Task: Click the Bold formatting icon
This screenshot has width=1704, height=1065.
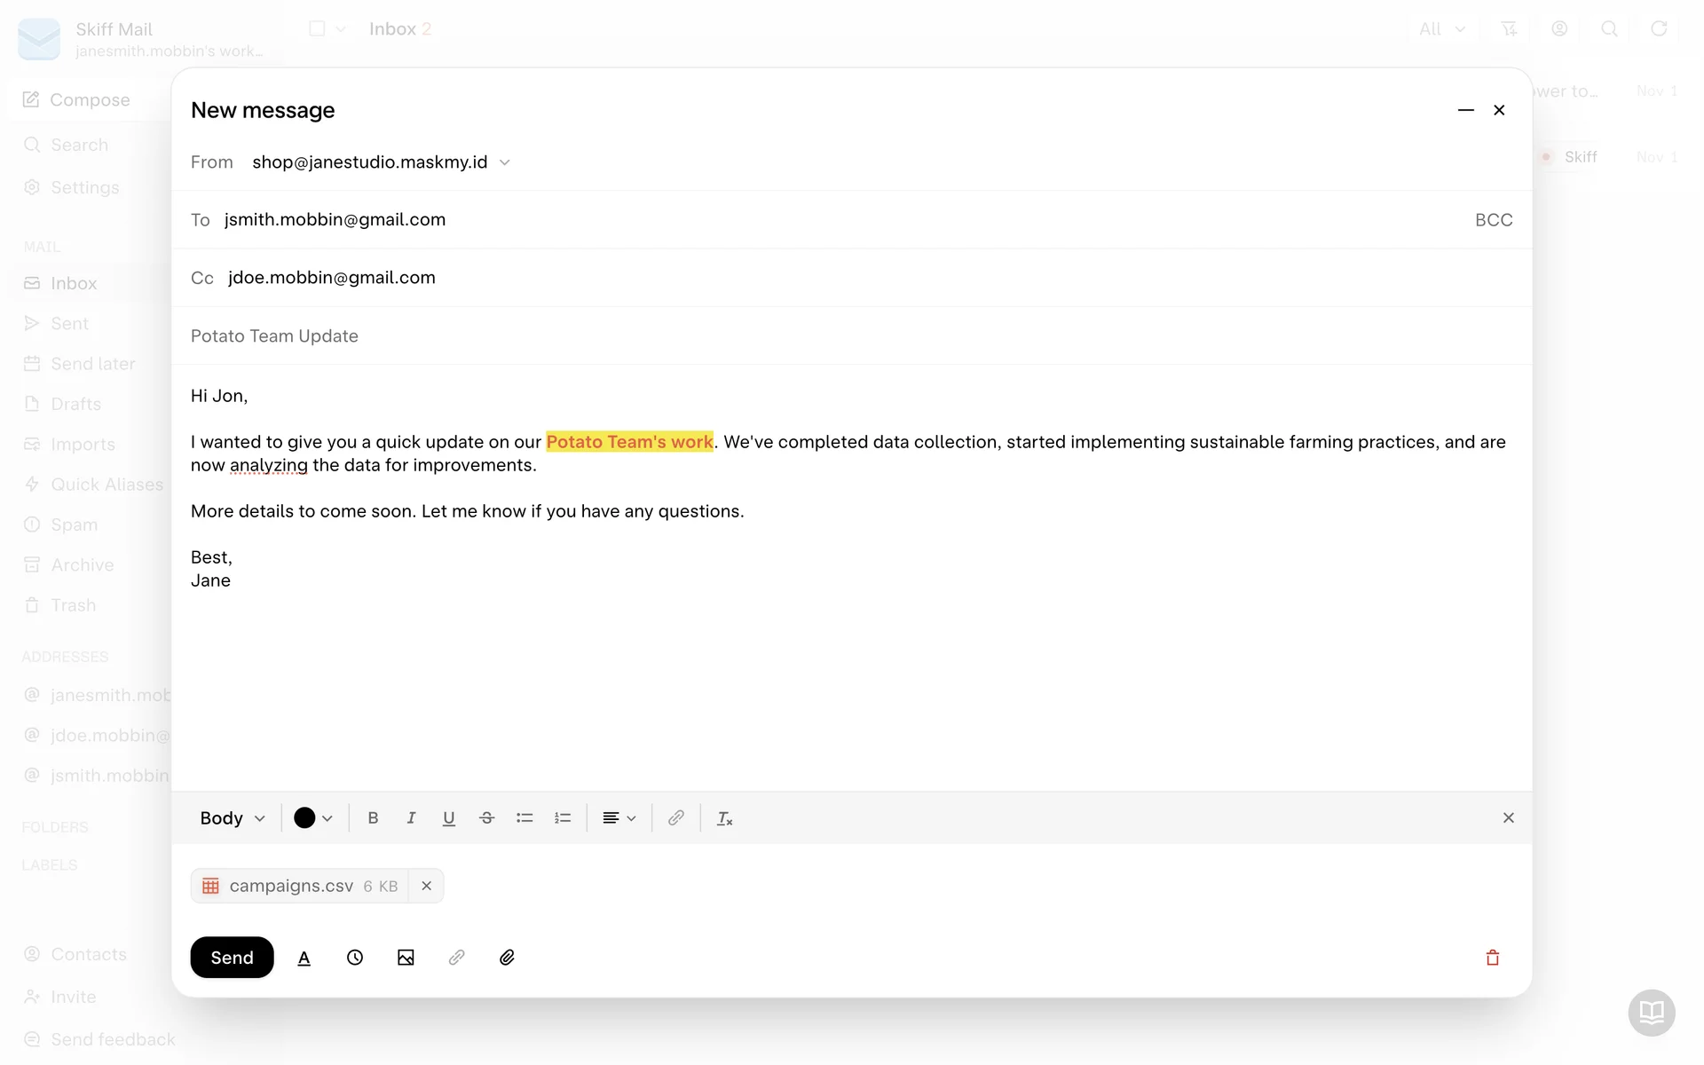Action: tap(373, 818)
